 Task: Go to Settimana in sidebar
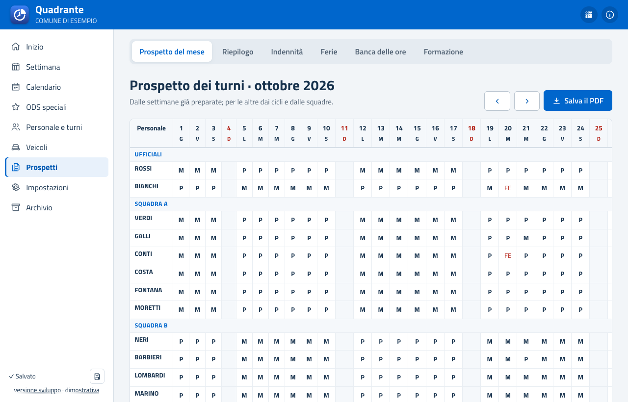click(x=56, y=67)
